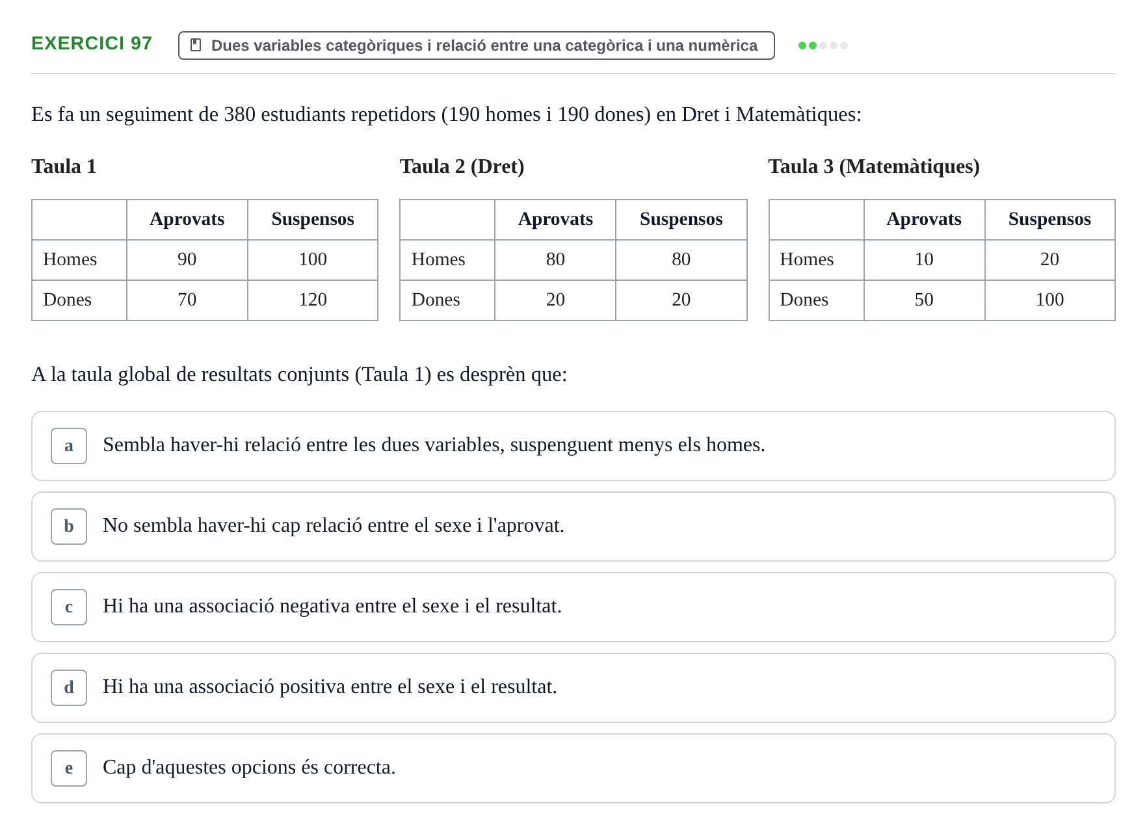Select answer option d letter box

point(69,688)
